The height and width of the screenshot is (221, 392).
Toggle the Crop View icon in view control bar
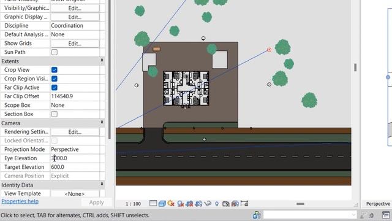[189, 204]
